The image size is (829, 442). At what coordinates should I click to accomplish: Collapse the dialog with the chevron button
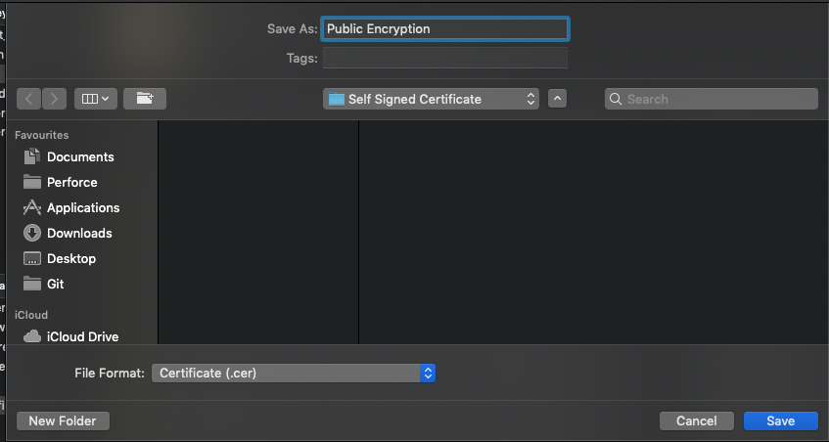tap(557, 99)
